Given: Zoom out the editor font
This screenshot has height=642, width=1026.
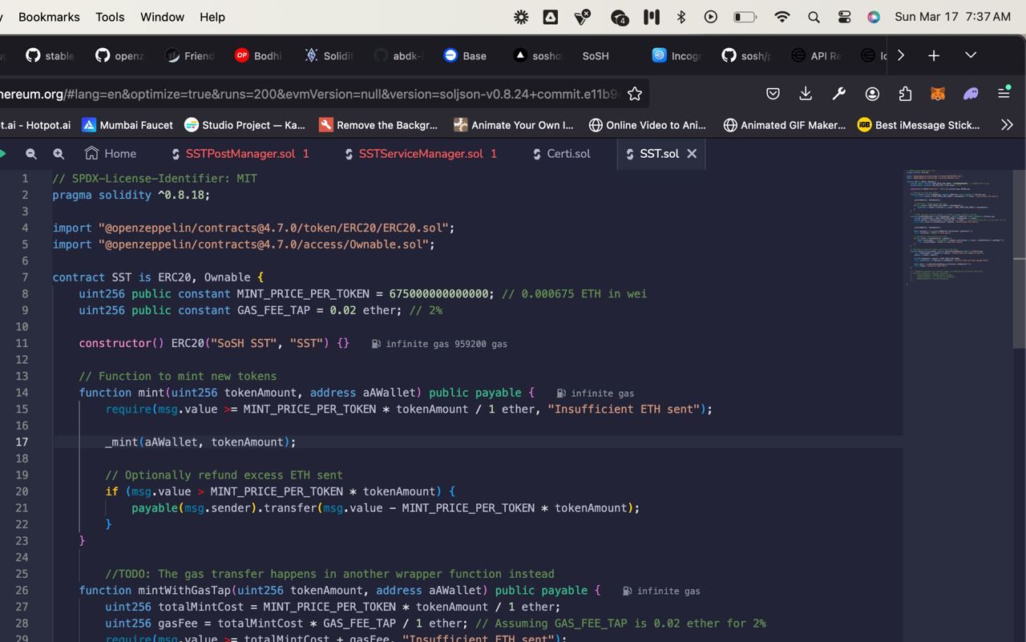Looking at the screenshot, I should (x=30, y=154).
